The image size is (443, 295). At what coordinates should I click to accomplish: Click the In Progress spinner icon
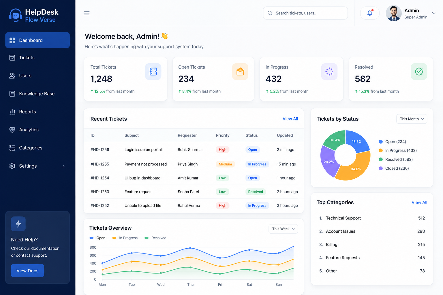tap(329, 71)
